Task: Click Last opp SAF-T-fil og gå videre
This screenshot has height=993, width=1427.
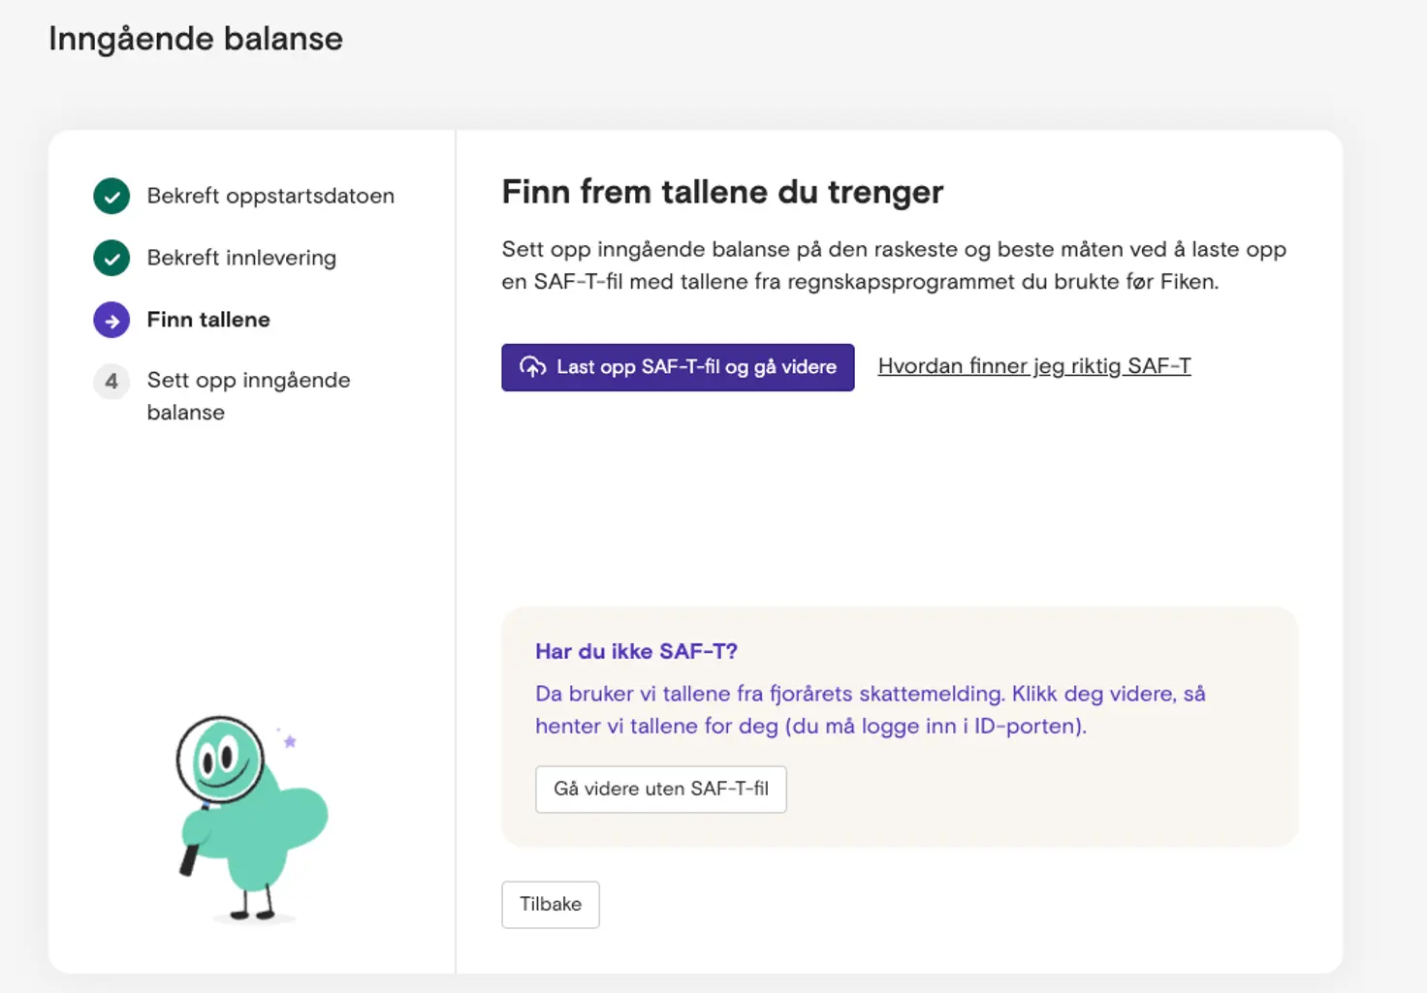Action: (677, 367)
